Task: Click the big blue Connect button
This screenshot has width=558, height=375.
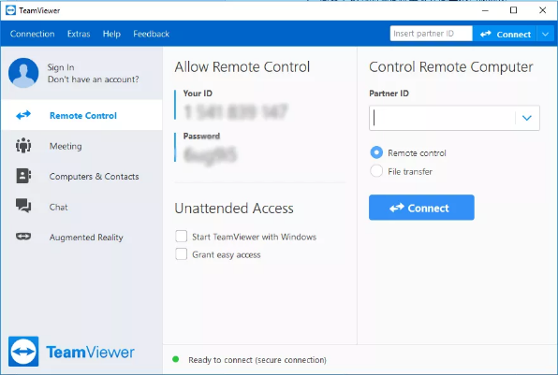Action: coord(421,208)
